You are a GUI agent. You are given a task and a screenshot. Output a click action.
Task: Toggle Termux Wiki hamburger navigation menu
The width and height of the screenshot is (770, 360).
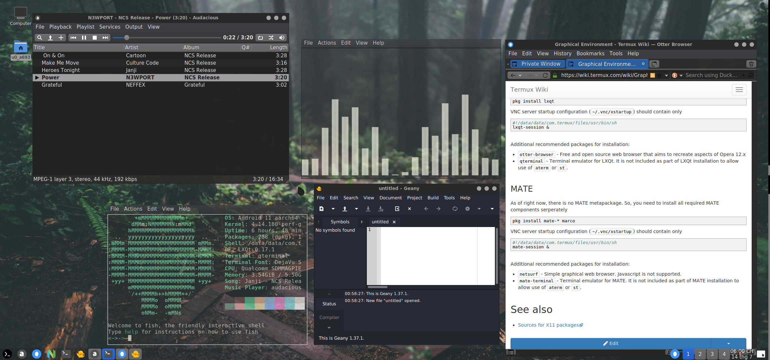(x=739, y=90)
